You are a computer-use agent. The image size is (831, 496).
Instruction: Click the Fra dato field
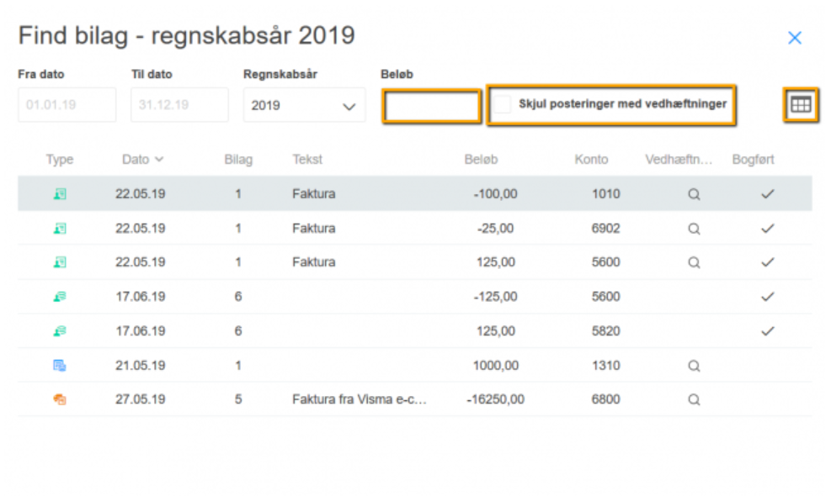[67, 106]
